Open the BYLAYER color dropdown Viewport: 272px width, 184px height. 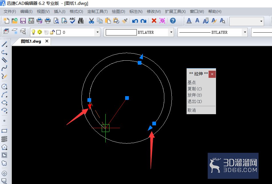tap(171, 32)
